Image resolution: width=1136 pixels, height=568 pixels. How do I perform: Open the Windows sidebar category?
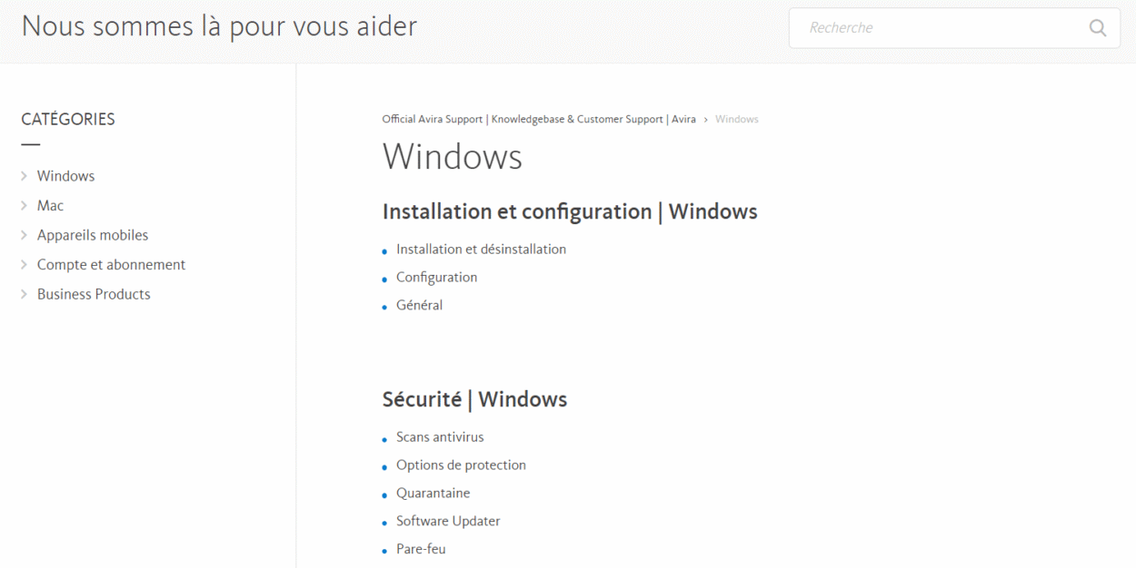[x=65, y=176]
